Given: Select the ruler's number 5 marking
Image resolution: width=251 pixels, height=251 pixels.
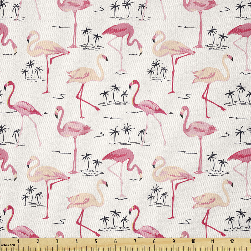Looking at the screenshot, I should click(x=96, y=241).
